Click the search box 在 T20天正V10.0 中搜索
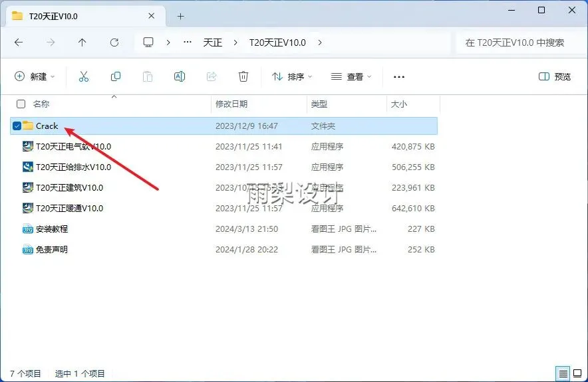This screenshot has width=588, height=382. (521, 43)
